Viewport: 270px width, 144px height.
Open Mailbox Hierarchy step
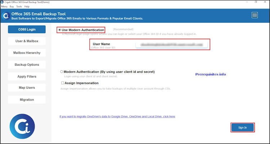click(27, 53)
